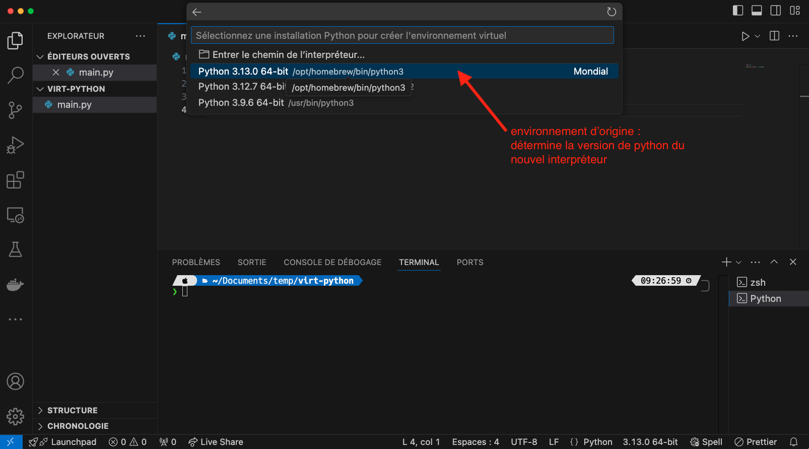This screenshot has height=449, width=809.
Task: Open the Source Control view
Action: (x=15, y=110)
